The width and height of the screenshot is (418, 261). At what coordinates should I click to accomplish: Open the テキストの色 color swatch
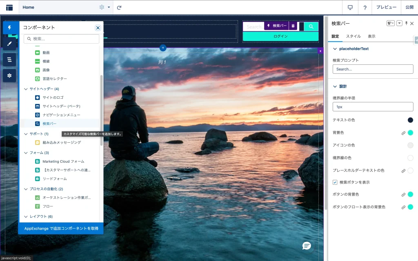[410, 120]
